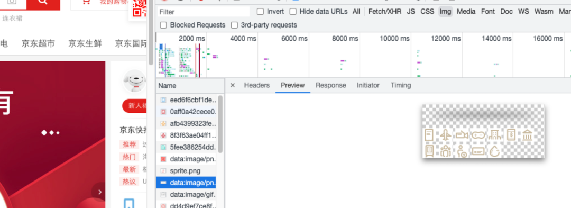This screenshot has height=208, width=571.
Task: Advance the banner with the right arrow
Action: [99, 192]
